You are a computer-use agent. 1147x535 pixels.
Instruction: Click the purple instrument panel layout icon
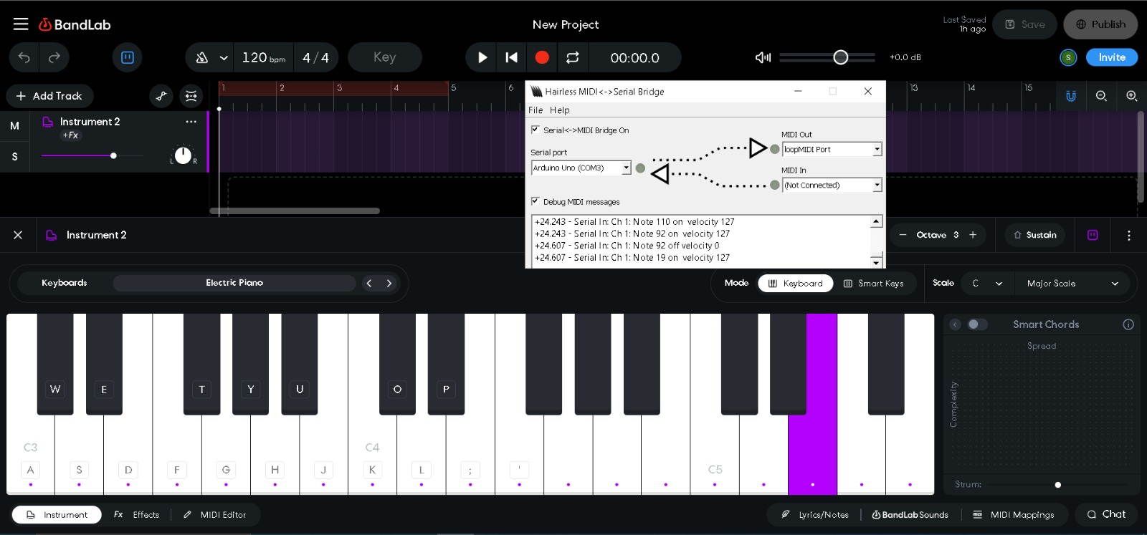(x=1093, y=235)
